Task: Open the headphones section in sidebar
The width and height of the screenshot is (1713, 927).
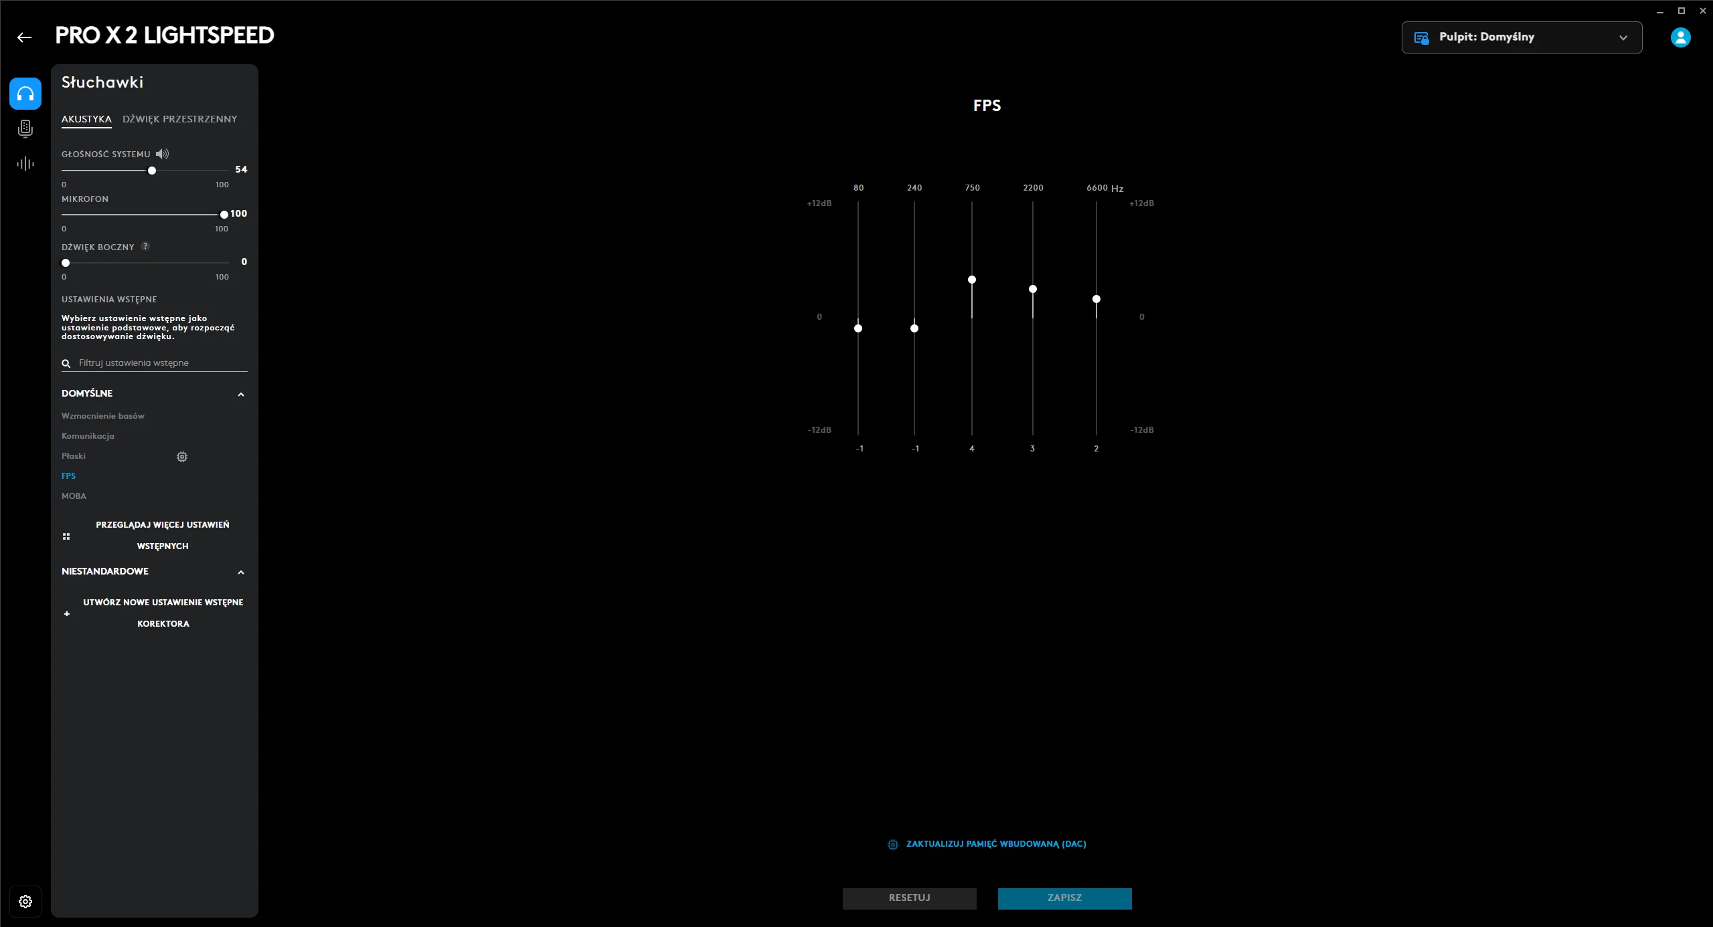Action: coord(25,94)
